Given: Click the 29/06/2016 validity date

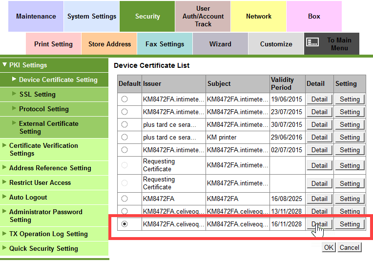Looking at the screenshot, I should (x=287, y=137).
